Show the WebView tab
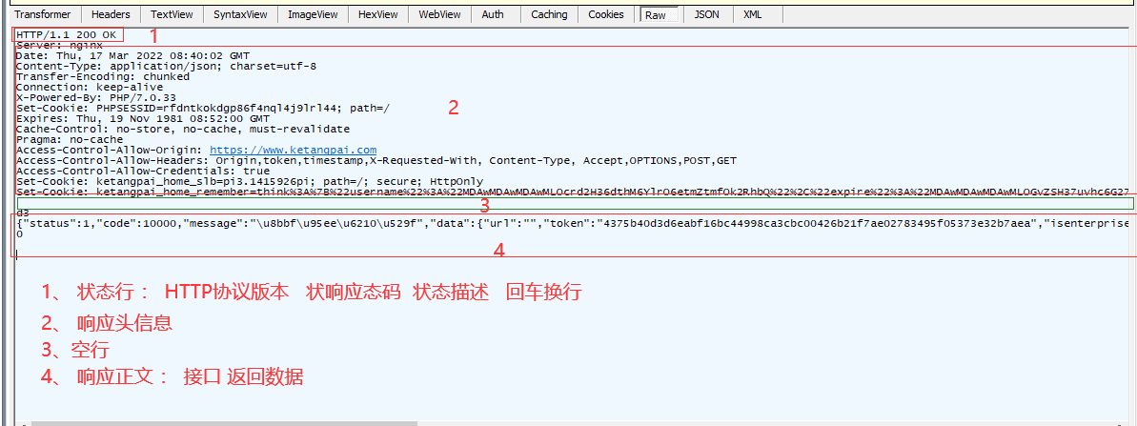Screen dimensions: 1137x426 [439, 14]
